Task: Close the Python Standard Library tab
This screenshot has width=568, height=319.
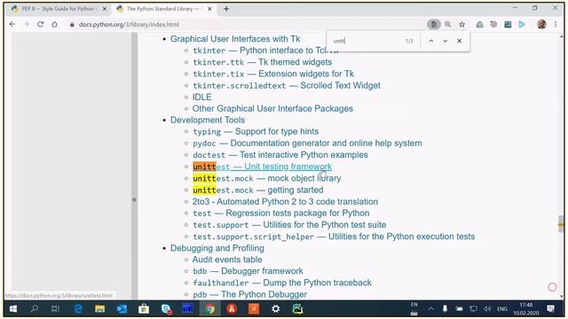Action: [209, 9]
